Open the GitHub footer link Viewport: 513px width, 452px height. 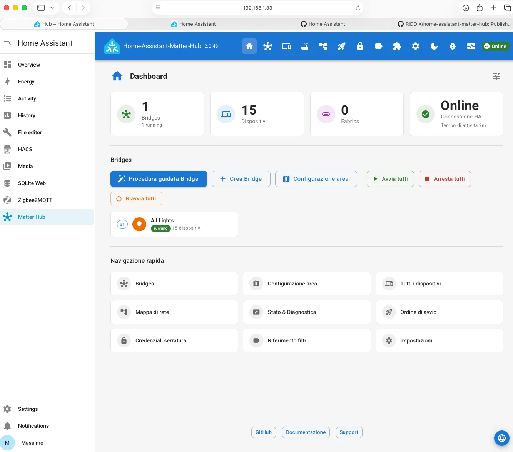(264, 432)
